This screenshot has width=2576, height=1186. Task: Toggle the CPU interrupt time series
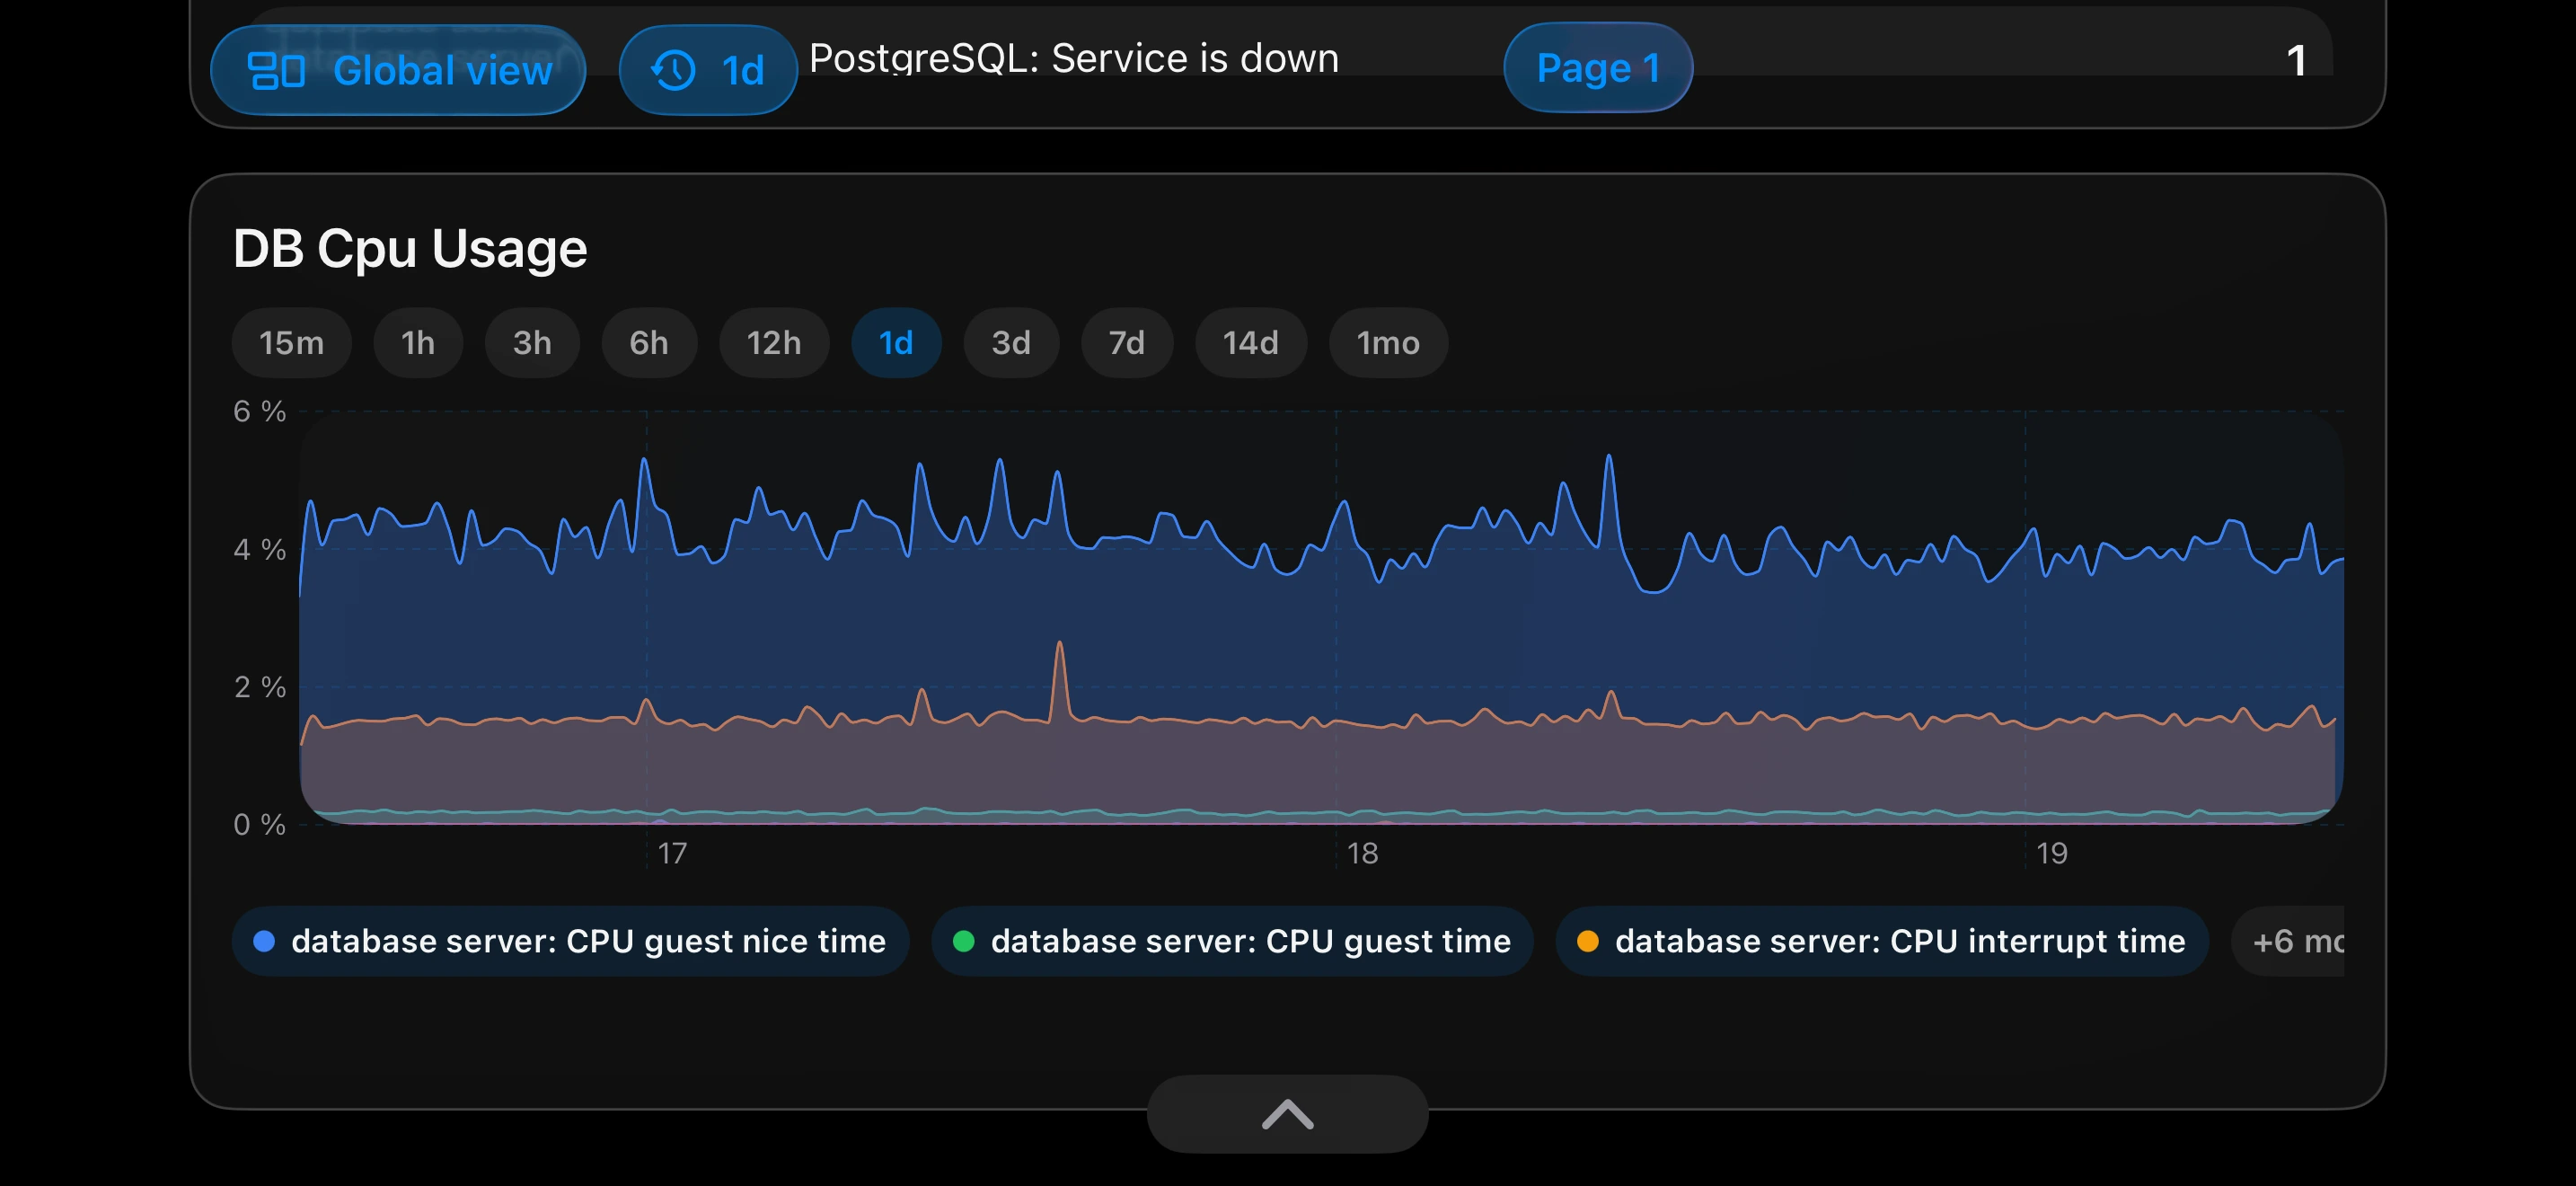click(1882, 940)
